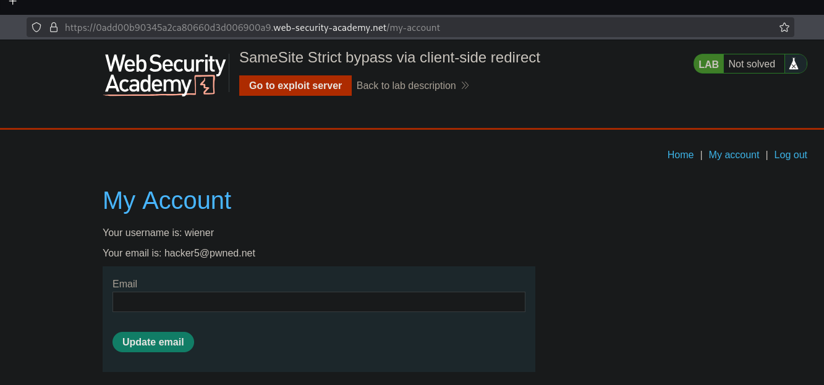The image size is (824, 385).
Task: Click the flask icon in lab status
Action: [x=794, y=64]
